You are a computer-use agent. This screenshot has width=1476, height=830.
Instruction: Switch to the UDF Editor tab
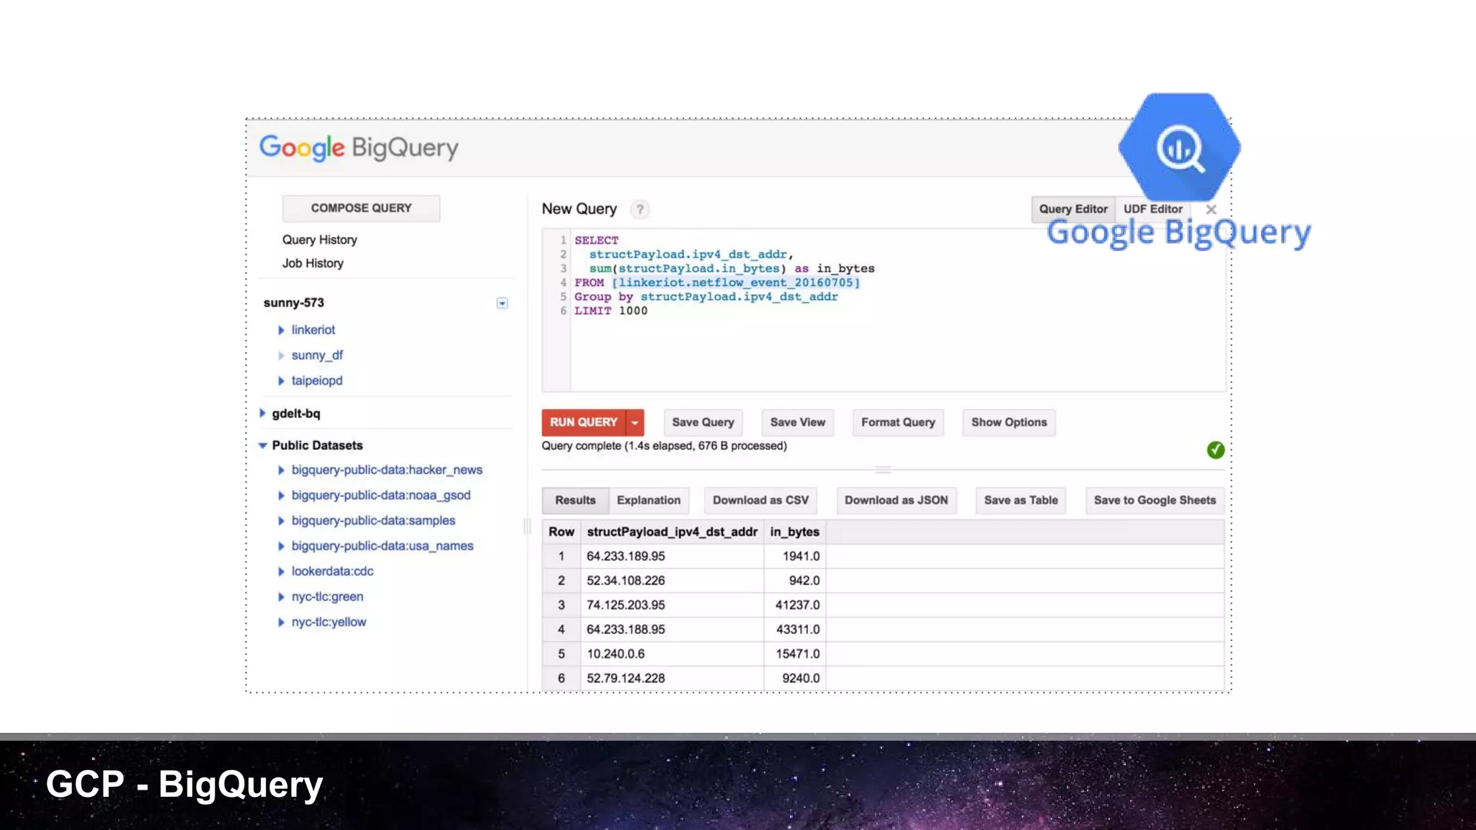pyautogui.click(x=1152, y=209)
